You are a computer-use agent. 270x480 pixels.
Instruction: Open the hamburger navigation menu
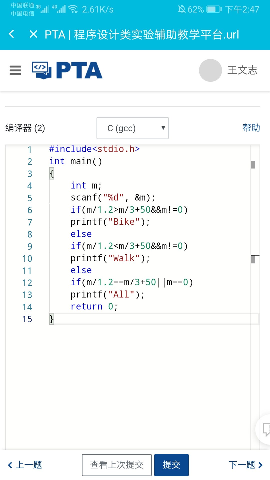15,70
